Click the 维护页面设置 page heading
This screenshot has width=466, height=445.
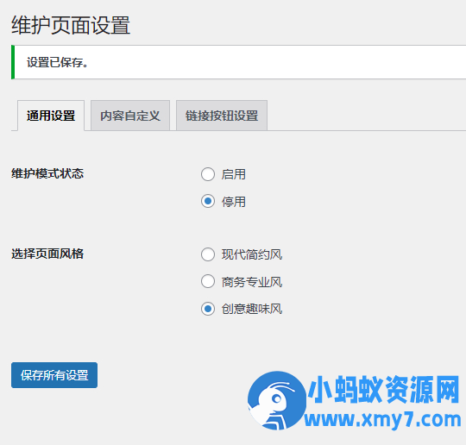click(71, 25)
